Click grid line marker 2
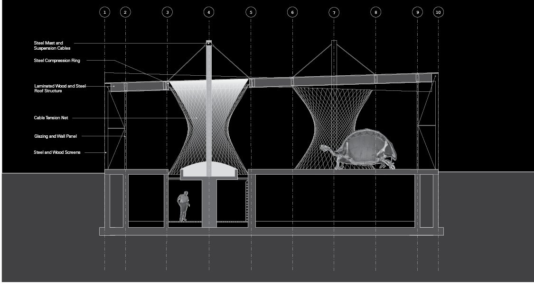The image size is (534, 284). pos(125,12)
